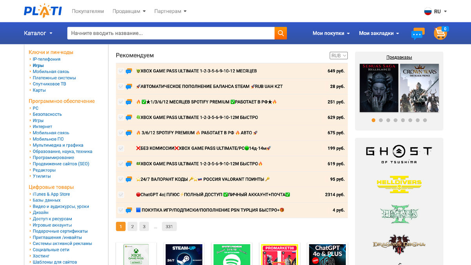This screenshot has width=471, height=265.
Task: Tick checkbox for ChatGPT 4o ПЛЮС item
Action: (x=121, y=195)
